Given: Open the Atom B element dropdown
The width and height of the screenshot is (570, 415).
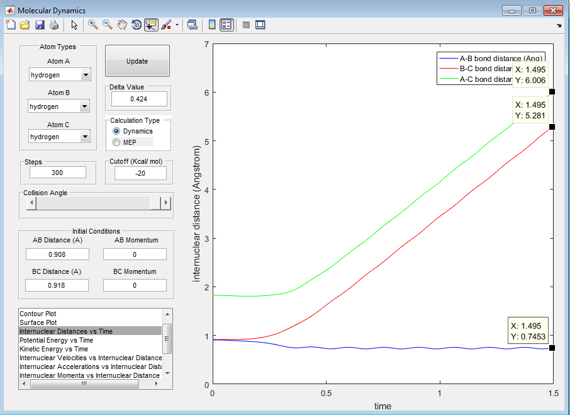Looking at the screenshot, I should pos(86,106).
